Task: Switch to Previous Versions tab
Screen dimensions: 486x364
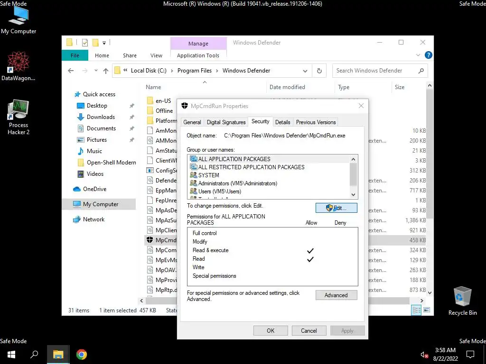Action: (x=316, y=122)
